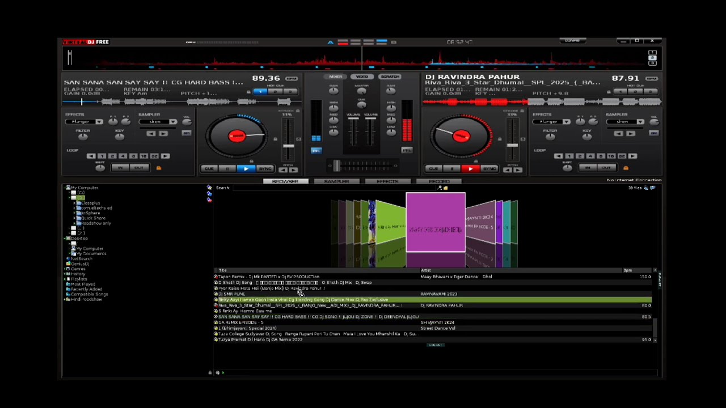Click SYNC on the left deck
This screenshot has height=408, width=726.
[264, 168]
